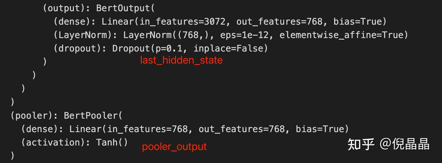Click the 知乎 logo watermark
Viewport: 442px width, 163px height.
[x=361, y=144]
